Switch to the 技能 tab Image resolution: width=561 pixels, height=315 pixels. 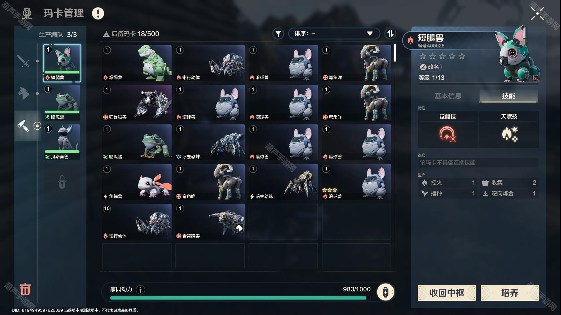[x=508, y=96]
